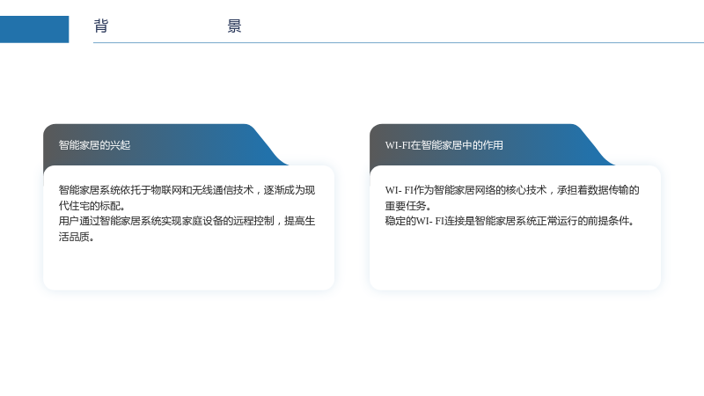
Task: Click the line starting 用户通过智能家居系统
Action: tap(187, 221)
